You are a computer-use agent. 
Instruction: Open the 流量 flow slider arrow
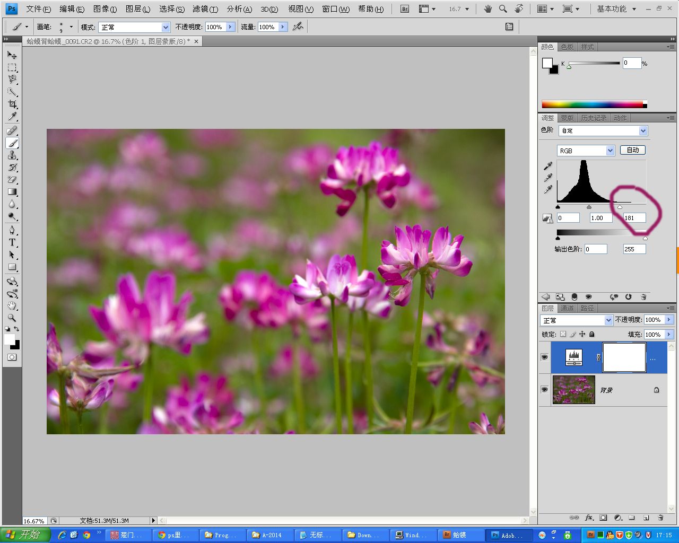coord(283,27)
